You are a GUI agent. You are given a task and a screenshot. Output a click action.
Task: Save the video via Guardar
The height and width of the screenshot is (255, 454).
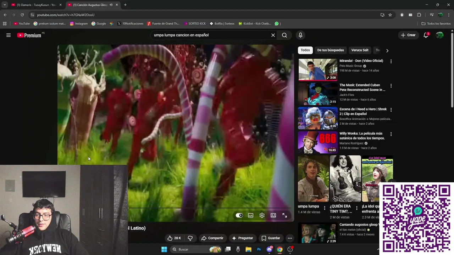[271, 238]
